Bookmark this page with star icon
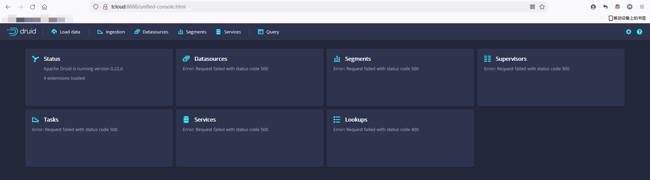 click(x=542, y=7)
